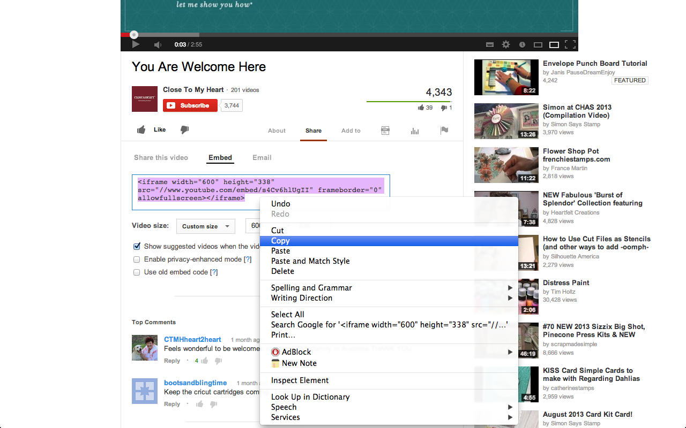Open the Share tab
686x428 pixels.
click(314, 131)
